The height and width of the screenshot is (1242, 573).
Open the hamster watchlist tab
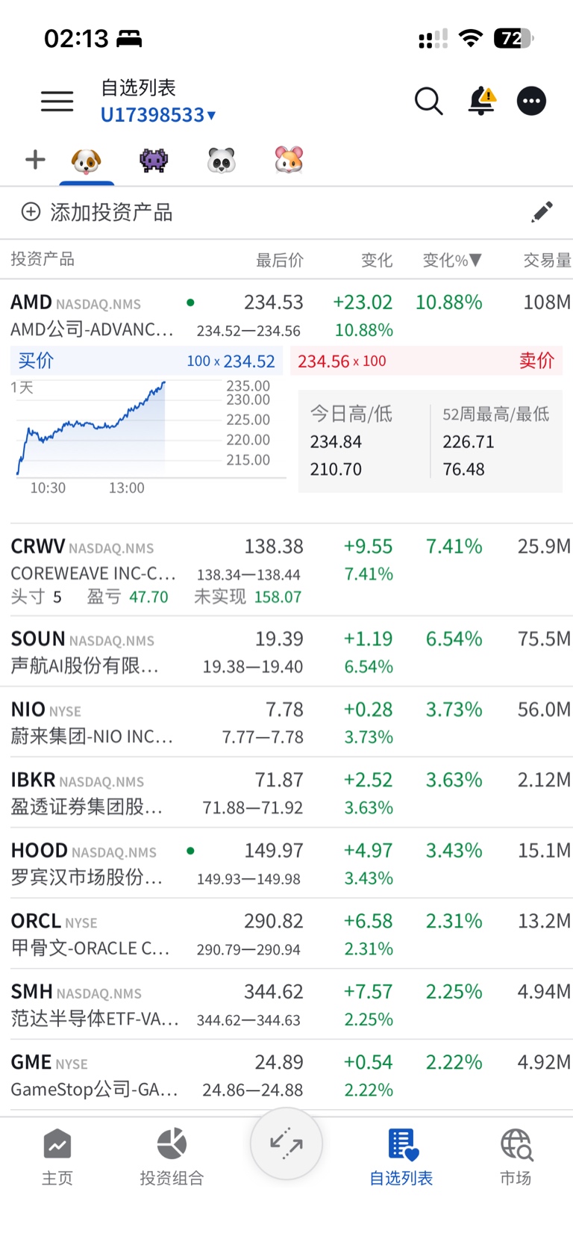pyautogui.click(x=289, y=160)
